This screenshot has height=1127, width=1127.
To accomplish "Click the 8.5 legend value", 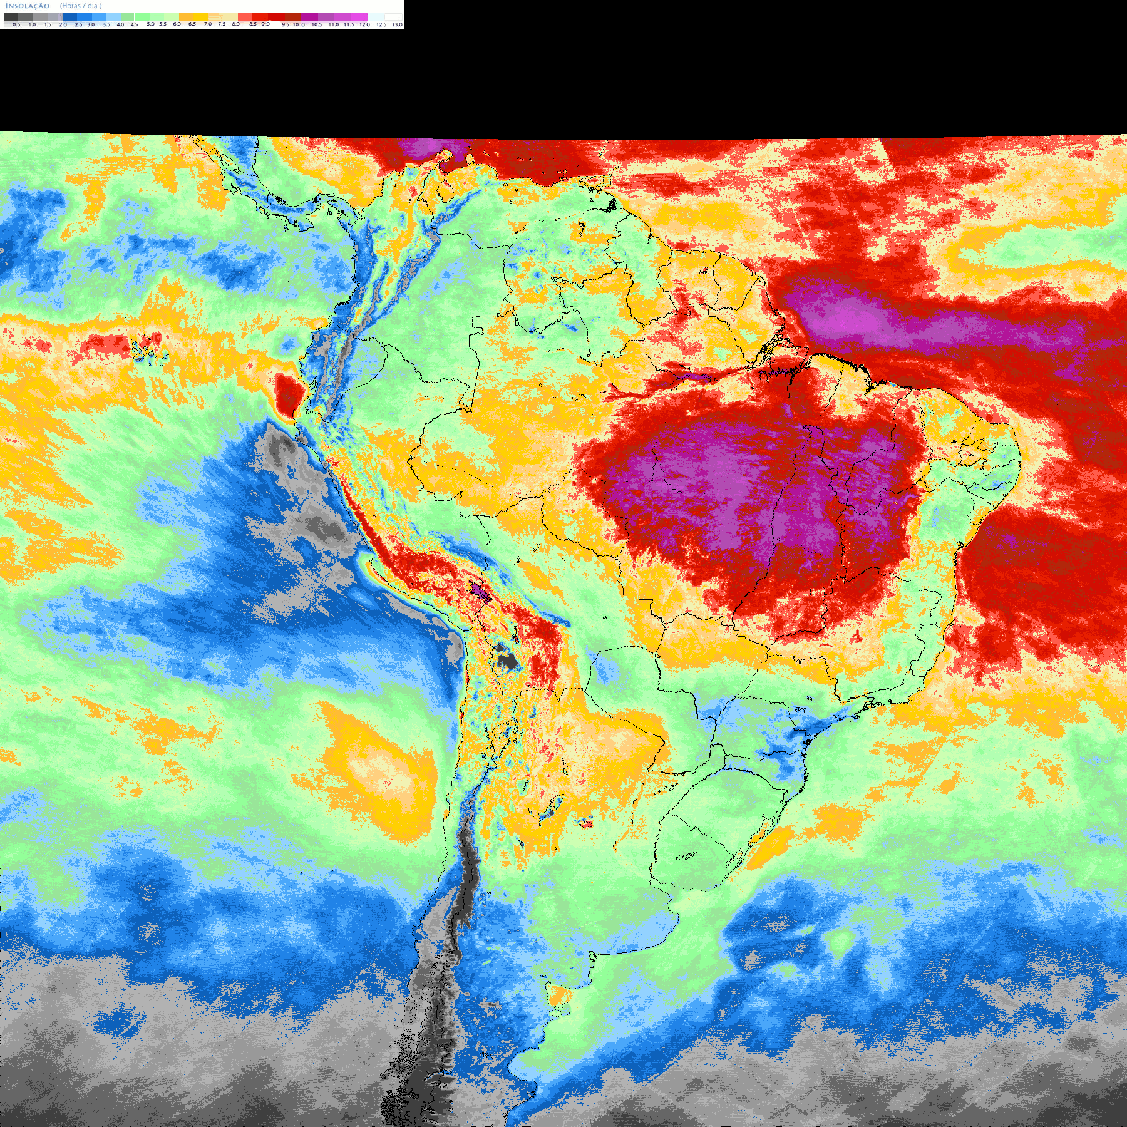I will (x=253, y=24).
